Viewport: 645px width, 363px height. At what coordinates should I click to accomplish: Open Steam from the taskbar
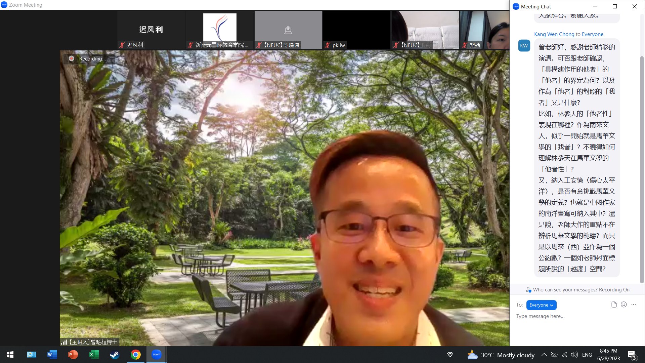click(115, 355)
